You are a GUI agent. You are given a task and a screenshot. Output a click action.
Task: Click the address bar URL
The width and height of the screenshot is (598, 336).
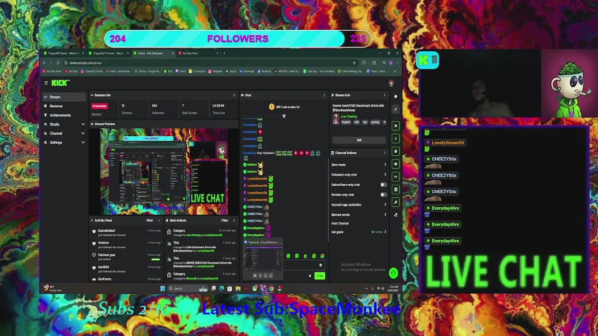(85, 63)
